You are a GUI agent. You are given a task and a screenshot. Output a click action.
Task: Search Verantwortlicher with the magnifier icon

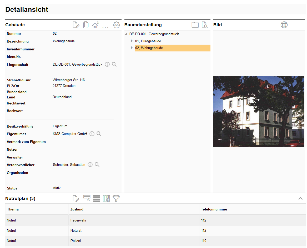point(97,165)
